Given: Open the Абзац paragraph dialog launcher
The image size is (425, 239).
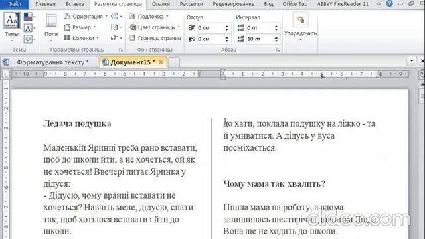Looking at the screenshot, I should pos(278,50).
